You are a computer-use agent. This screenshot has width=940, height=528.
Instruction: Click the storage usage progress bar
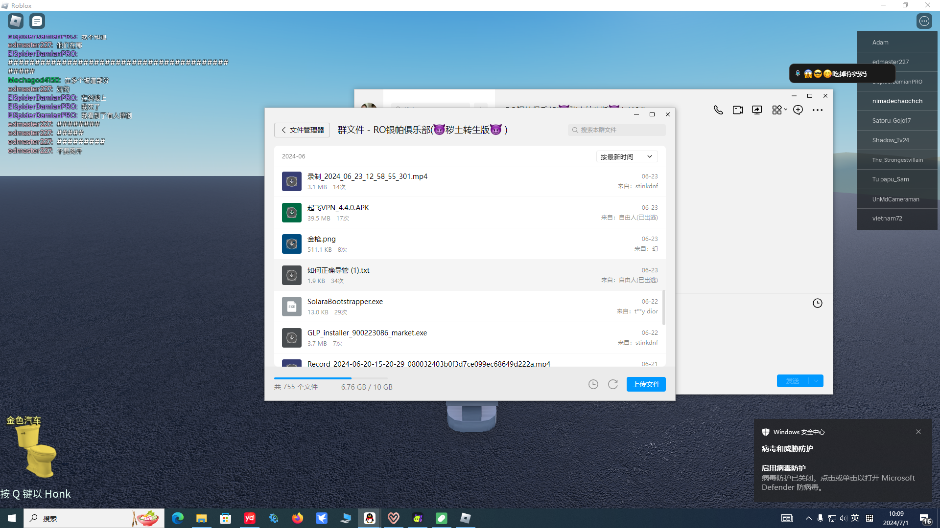(x=331, y=378)
